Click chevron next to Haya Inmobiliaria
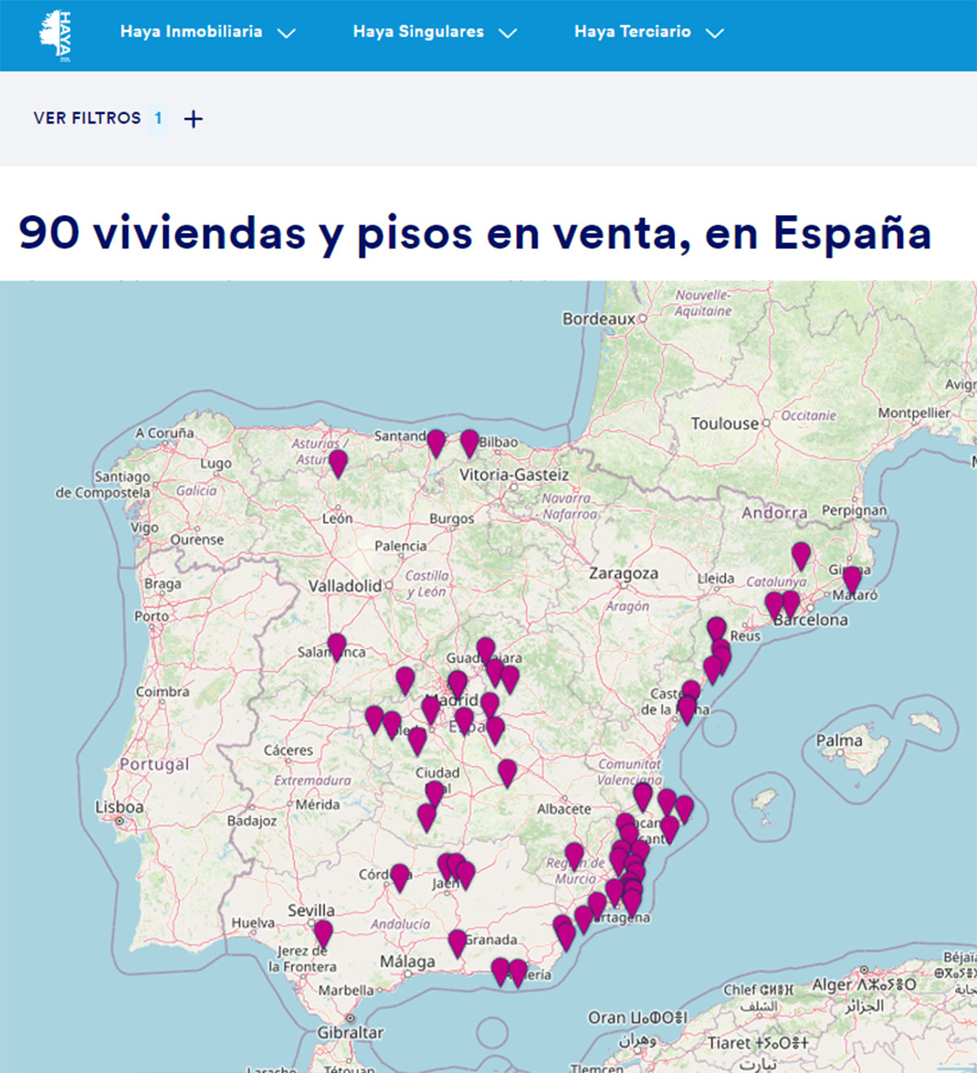 click(x=287, y=33)
